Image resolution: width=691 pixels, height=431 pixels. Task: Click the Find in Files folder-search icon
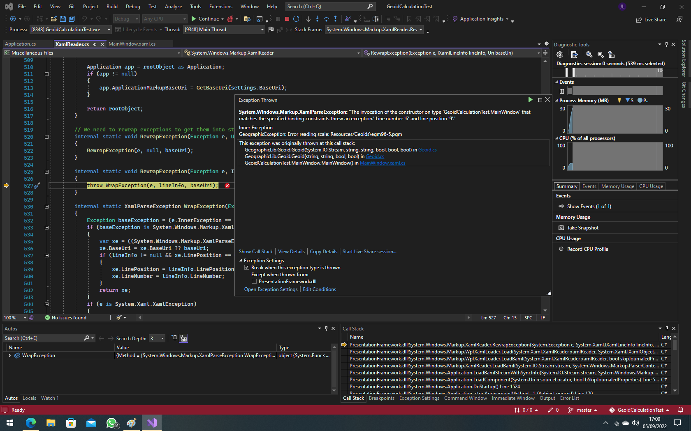(x=247, y=19)
